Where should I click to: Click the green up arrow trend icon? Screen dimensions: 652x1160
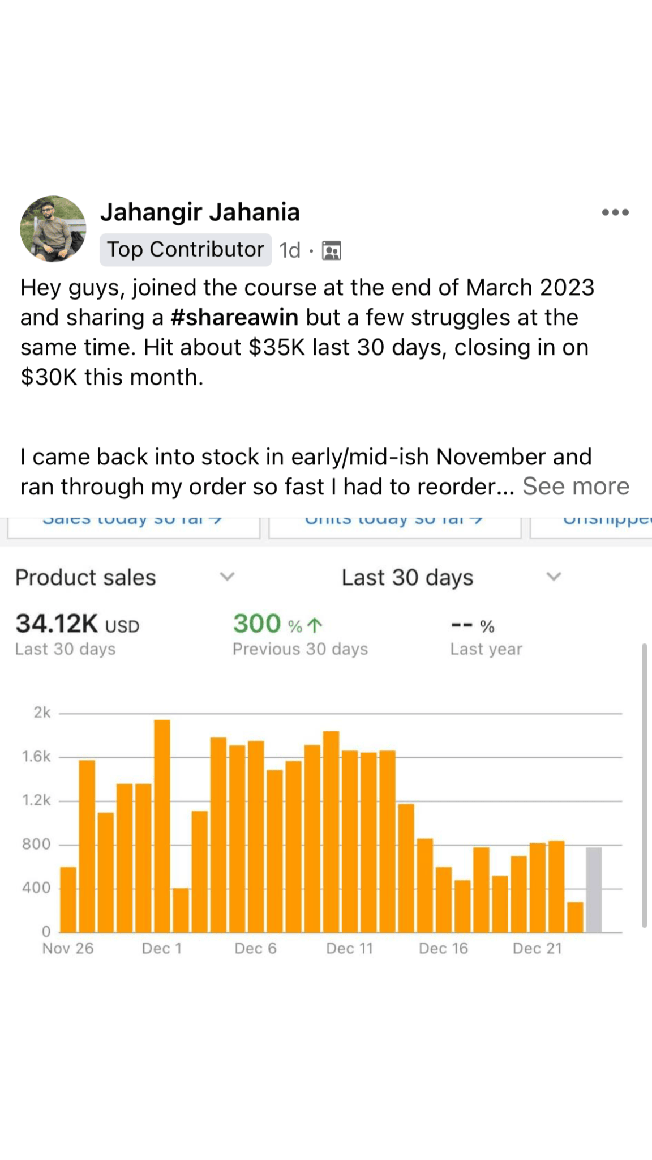(315, 625)
